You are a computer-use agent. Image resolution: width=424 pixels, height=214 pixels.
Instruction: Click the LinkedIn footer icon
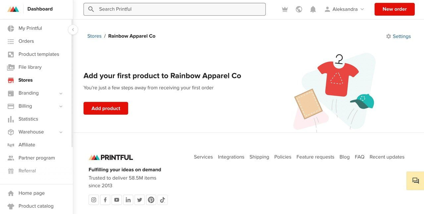tap(128, 200)
